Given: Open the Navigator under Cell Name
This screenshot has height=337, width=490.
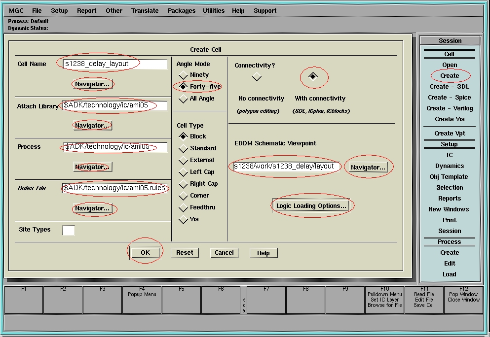Looking at the screenshot, I should point(92,84).
